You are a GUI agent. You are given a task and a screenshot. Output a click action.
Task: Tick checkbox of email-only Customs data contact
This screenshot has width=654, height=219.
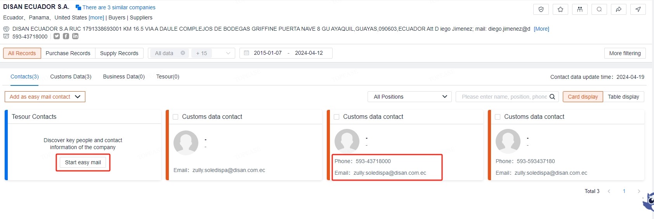[x=175, y=117]
